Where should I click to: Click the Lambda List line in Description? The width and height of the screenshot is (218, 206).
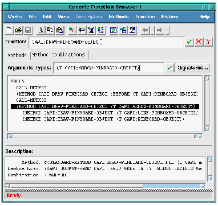[x=105, y=169]
